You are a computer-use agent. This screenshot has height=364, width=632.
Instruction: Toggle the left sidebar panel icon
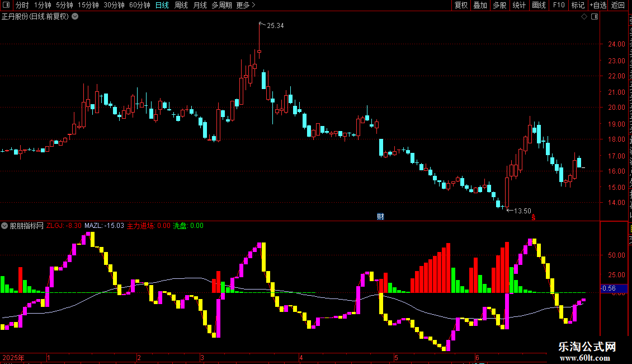(6, 5)
